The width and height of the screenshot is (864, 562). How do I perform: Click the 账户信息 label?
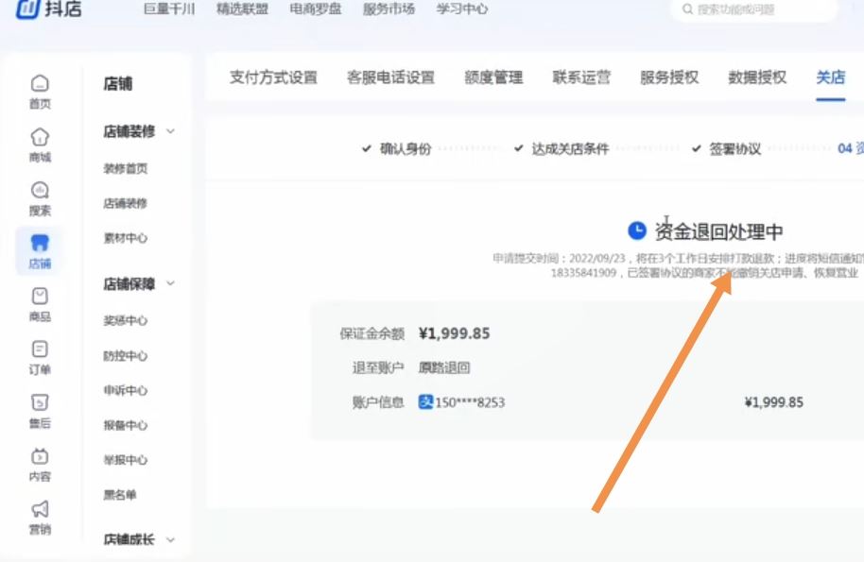click(x=378, y=402)
